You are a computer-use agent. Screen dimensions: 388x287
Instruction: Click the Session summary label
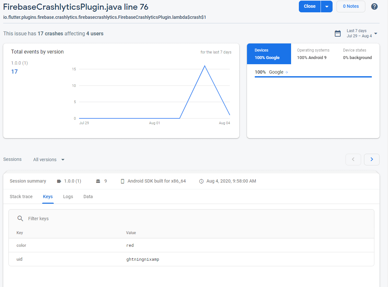click(28, 181)
